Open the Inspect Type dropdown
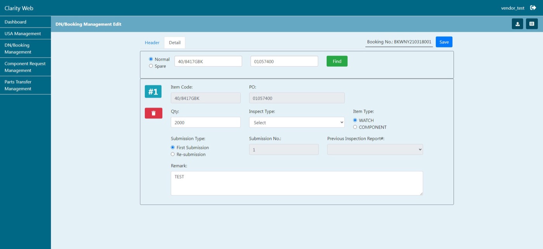This screenshot has height=249, width=543. click(x=297, y=122)
